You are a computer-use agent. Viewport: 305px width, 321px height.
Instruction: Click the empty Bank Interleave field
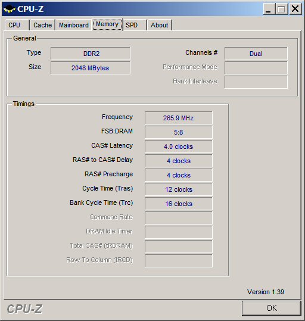(x=256, y=82)
